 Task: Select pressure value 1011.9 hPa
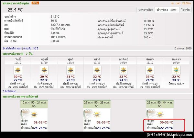click(x=58, y=37)
